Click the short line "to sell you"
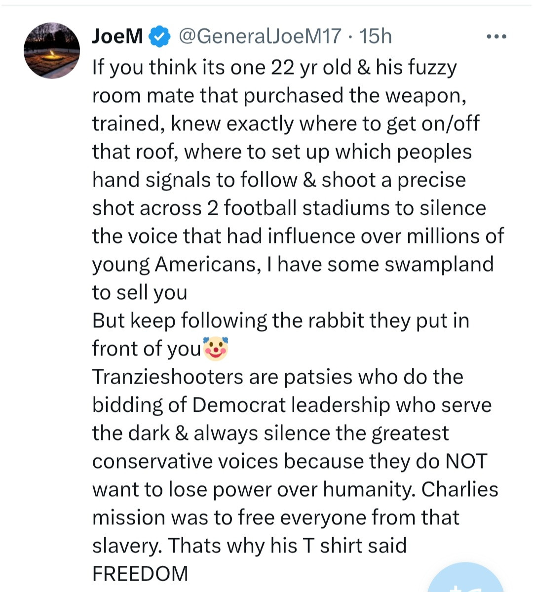Screen dimensions: 533x592 (x=140, y=292)
